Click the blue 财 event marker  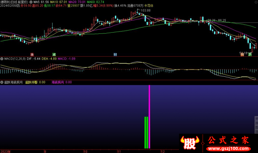[x=115, y=54]
